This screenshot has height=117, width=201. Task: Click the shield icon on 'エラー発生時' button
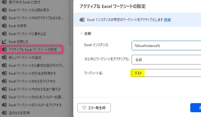click(x=84, y=108)
